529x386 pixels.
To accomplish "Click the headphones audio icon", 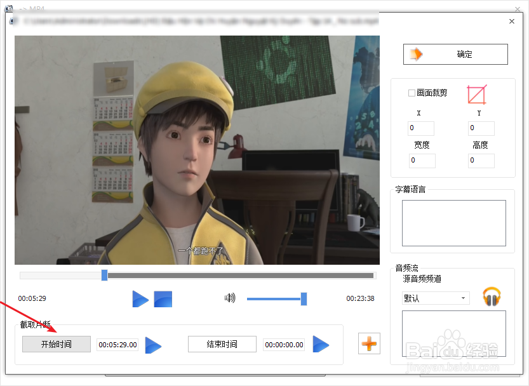I will coord(492,296).
